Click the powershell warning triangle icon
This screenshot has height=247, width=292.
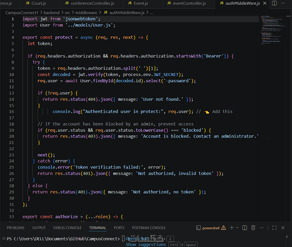[x=223, y=228]
